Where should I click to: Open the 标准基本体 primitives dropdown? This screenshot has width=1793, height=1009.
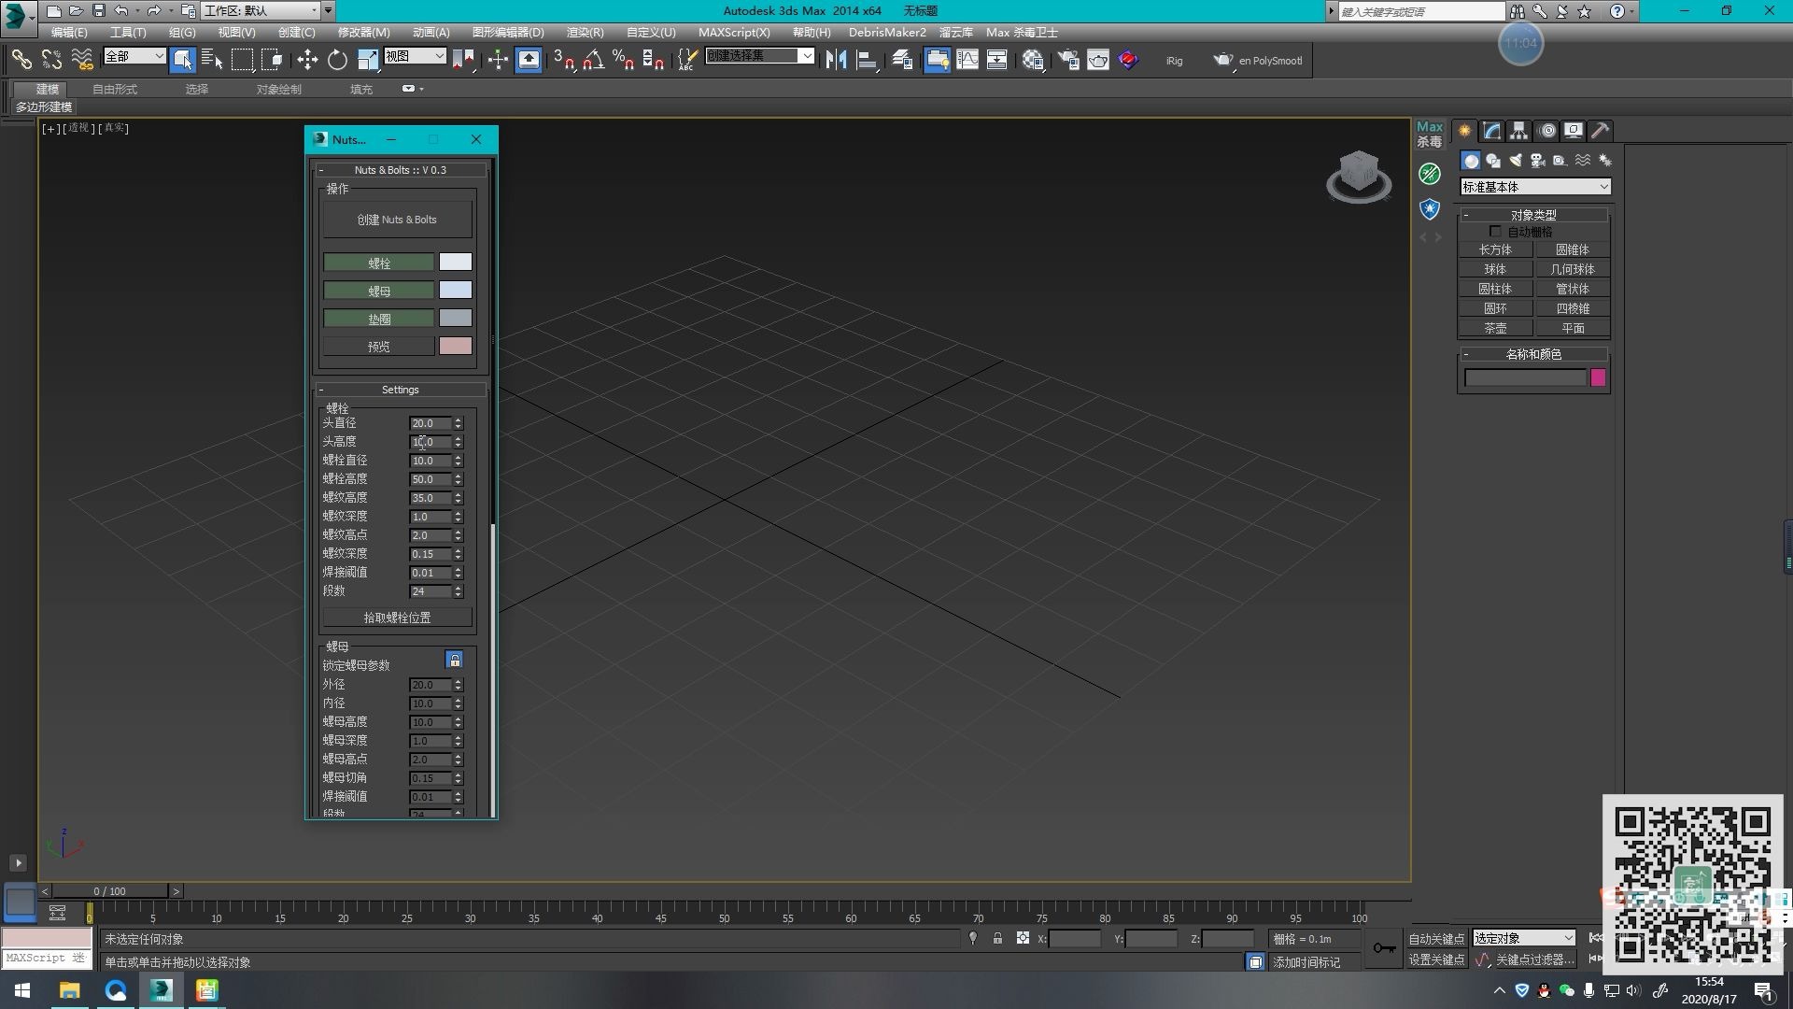[1535, 187]
